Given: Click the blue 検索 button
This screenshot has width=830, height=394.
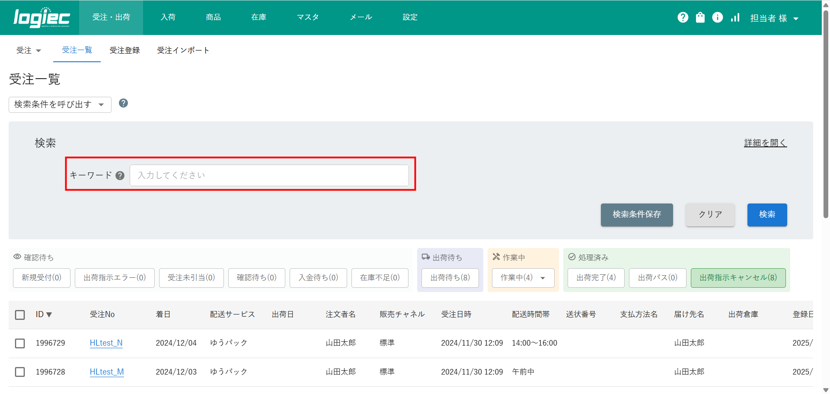Looking at the screenshot, I should [767, 215].
